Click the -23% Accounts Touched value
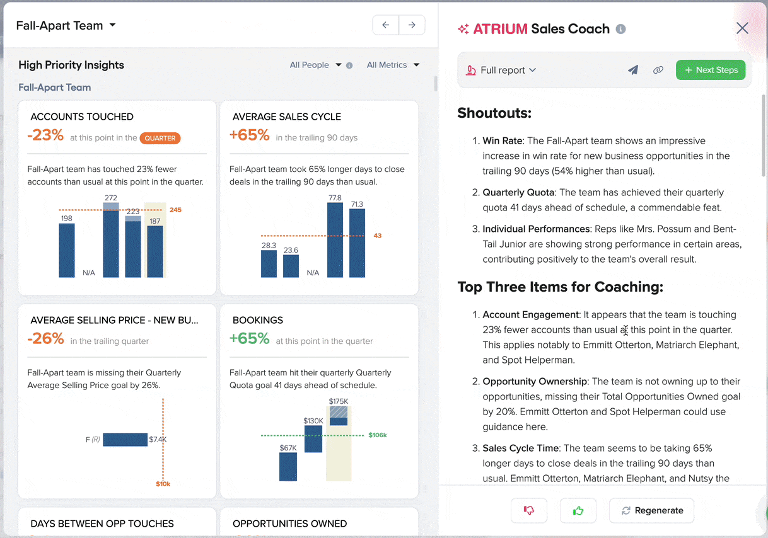This screenshot has height=538, width=768. [45, 135]
